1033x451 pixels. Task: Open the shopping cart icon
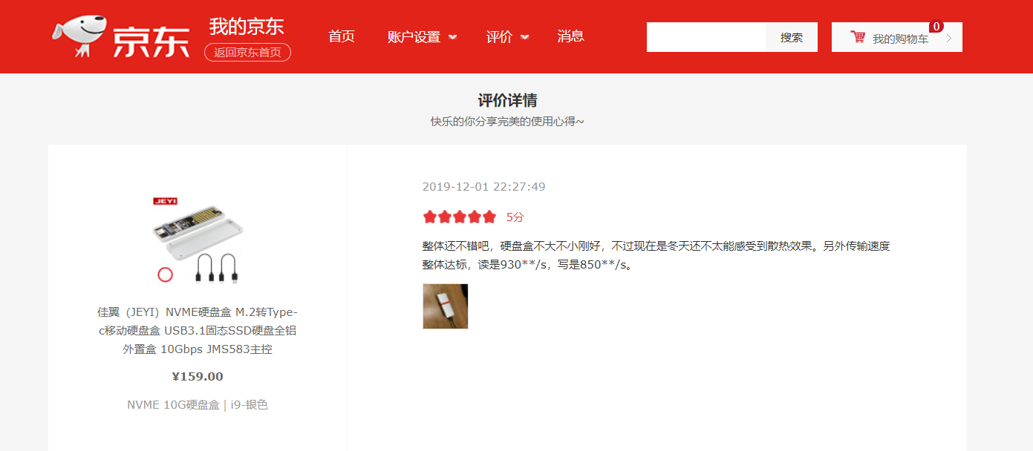pyautogui.click(x=858, y=37)
